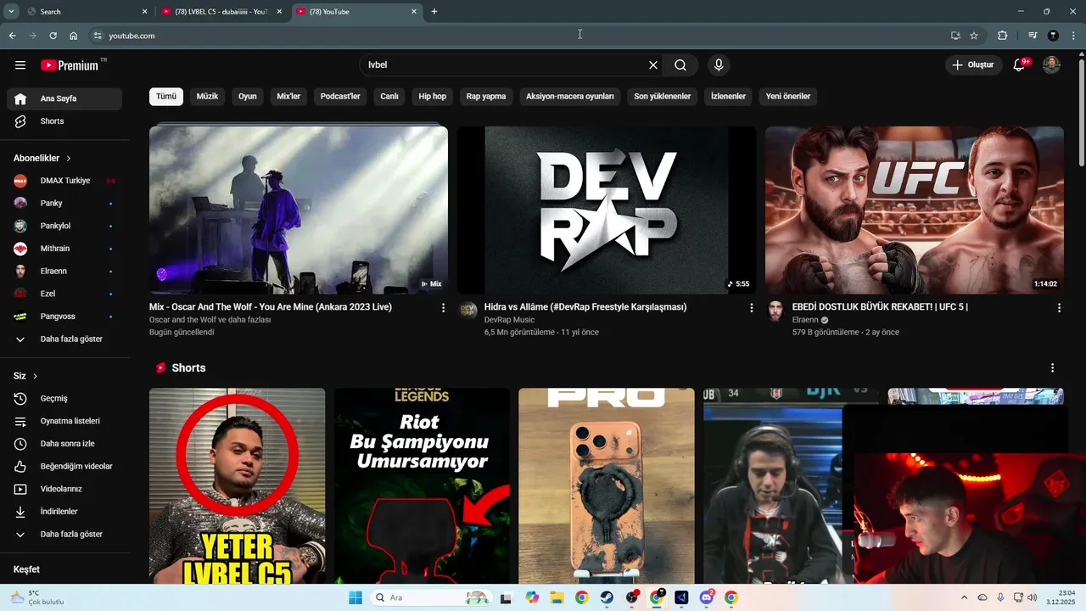Select the Canlı filter chip
The height and width of the screenshot is (611, 1086).
pyautogui.click(x=389, y=96)
